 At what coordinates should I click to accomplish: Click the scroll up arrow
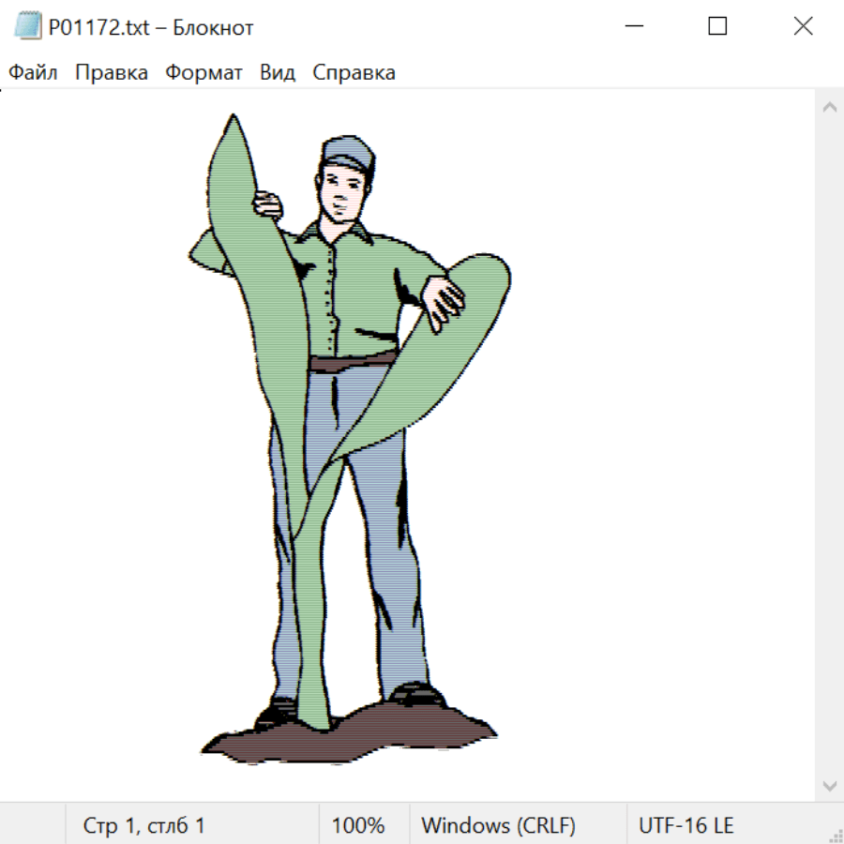click(829, 108)
